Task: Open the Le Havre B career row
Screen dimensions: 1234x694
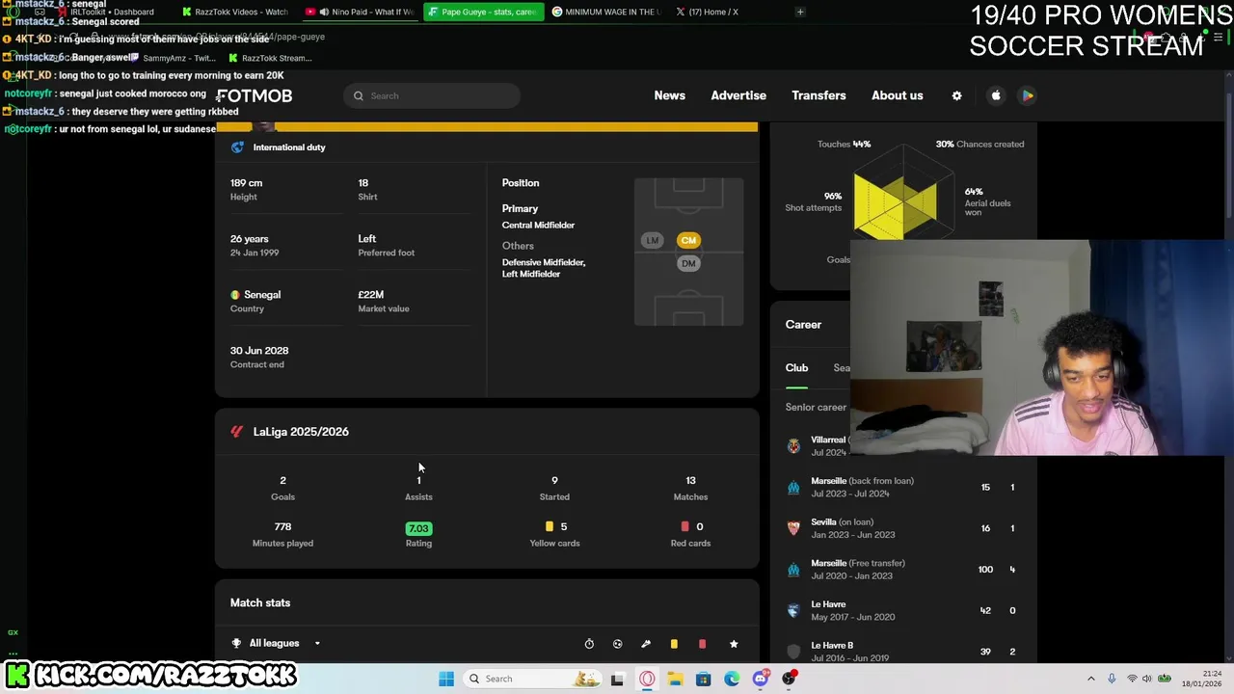Action: (903, 652)
